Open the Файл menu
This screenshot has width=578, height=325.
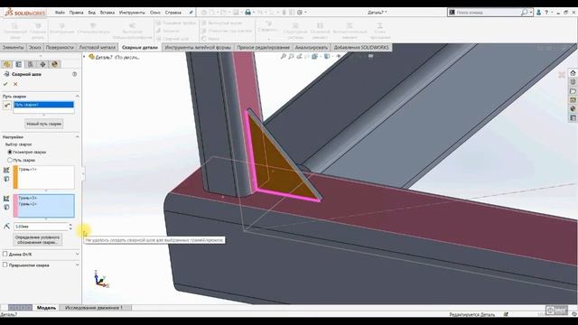click(x=60, y=13)
